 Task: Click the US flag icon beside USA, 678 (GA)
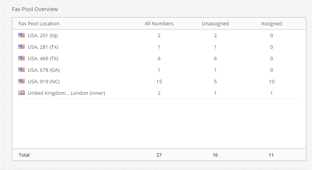[x=22, y=70]
